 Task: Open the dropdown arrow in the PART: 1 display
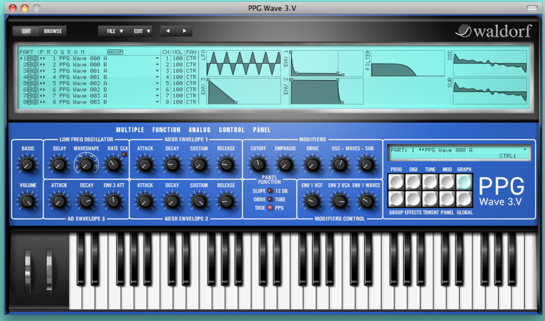[525, 149]
